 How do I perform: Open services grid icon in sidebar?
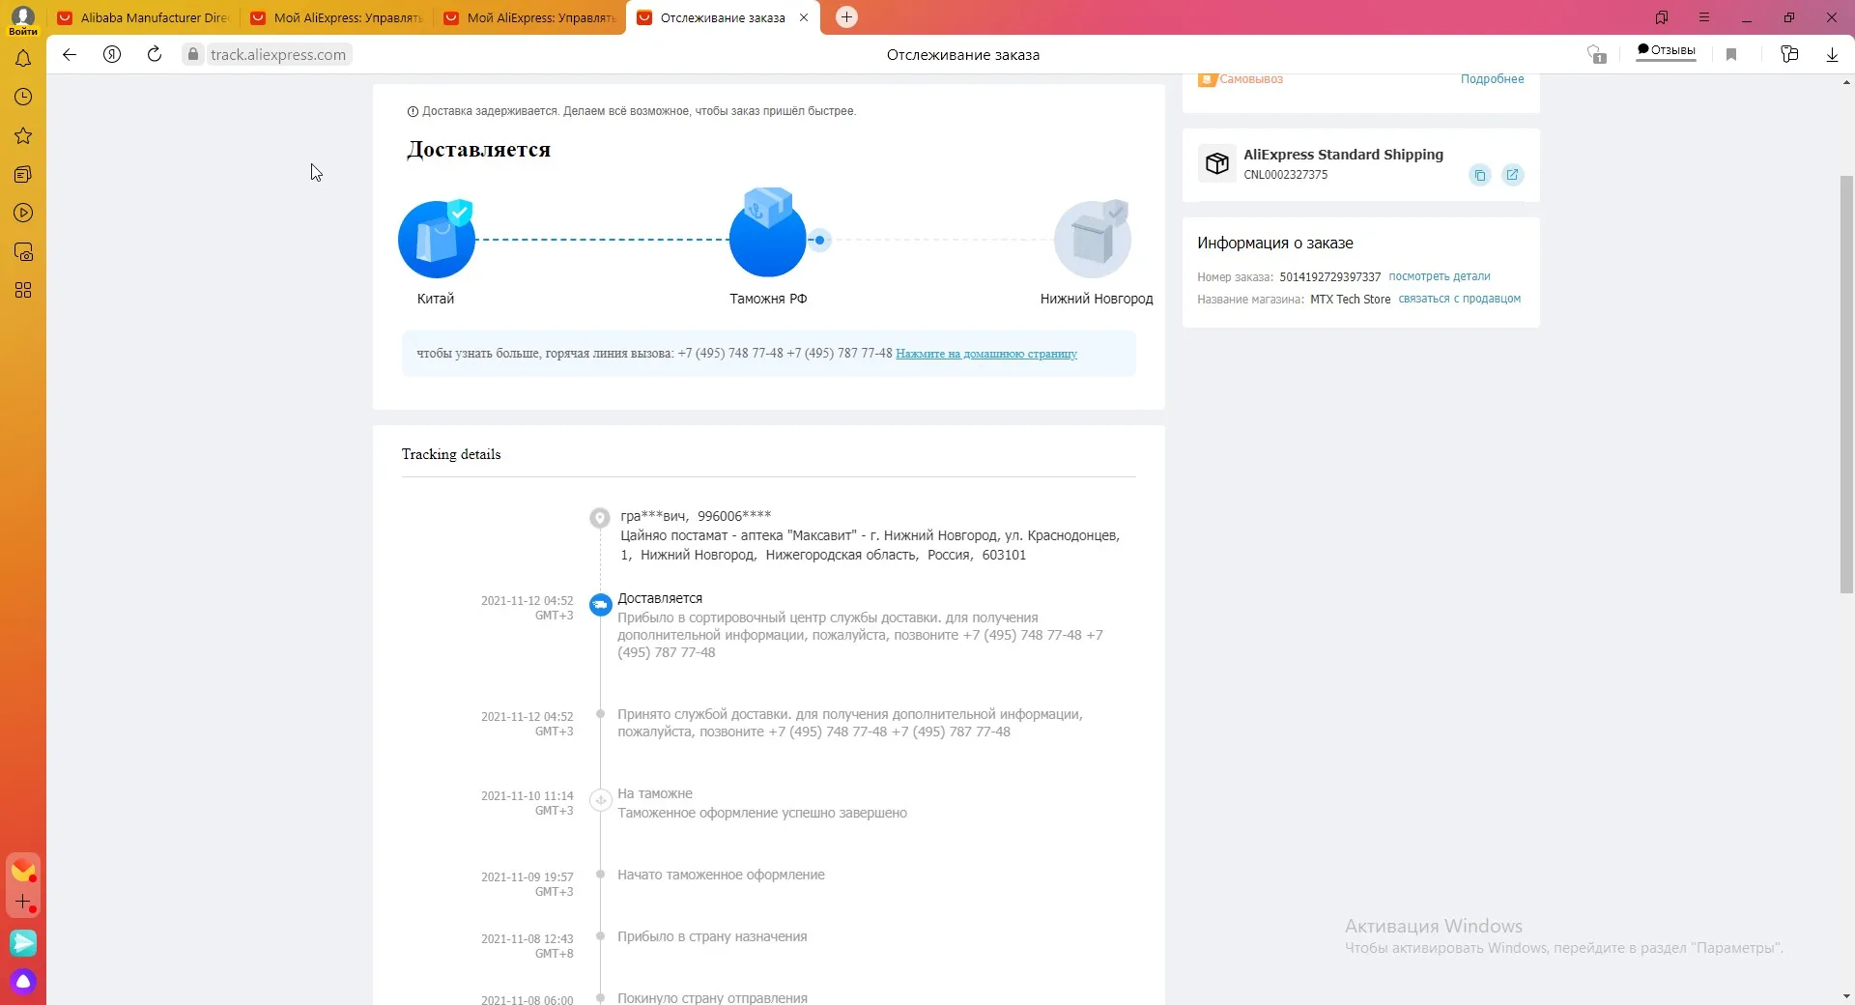(23, 291)
